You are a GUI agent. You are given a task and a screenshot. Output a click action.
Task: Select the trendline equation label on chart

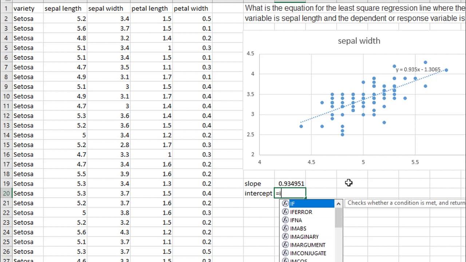[418, 70]
